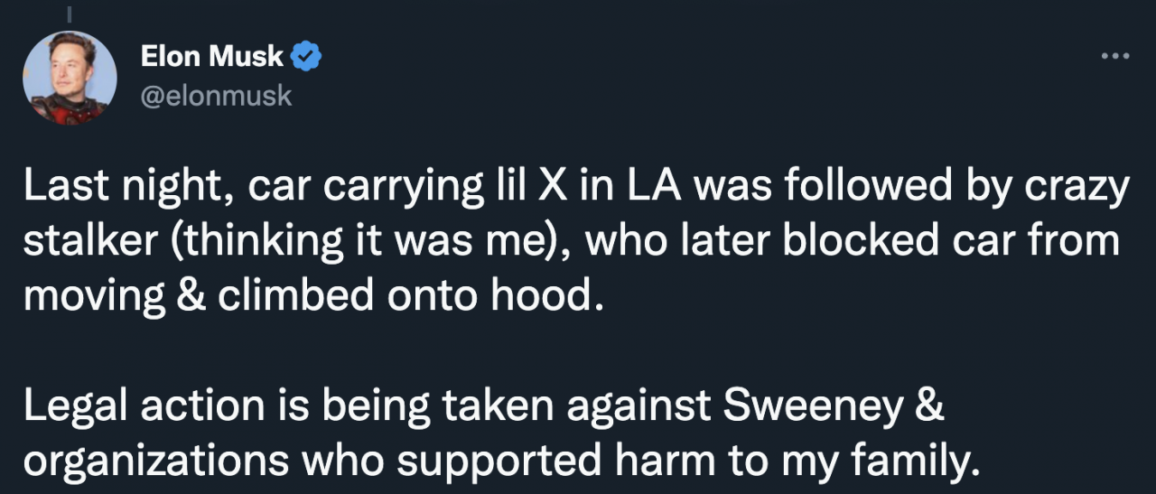This screenshot has height=494, width=1156.
Task: Open Elon Musk's profile picture
Action: tap(70, 78)
